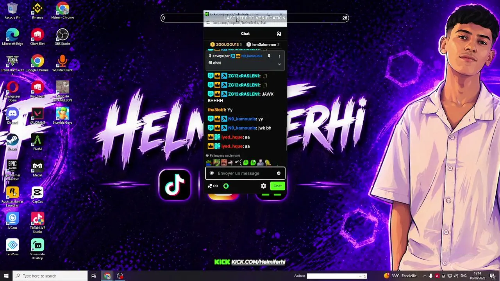Open the chat users list icon

279,34
